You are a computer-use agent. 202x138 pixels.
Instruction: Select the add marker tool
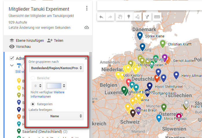129,17
